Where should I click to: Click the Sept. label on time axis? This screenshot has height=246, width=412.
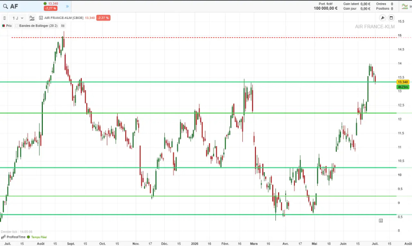[x=71, y=244]
